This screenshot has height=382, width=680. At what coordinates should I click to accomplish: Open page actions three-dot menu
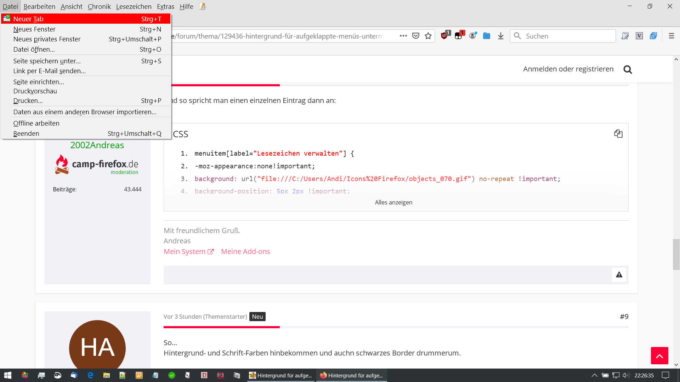[x=403, y=36]
